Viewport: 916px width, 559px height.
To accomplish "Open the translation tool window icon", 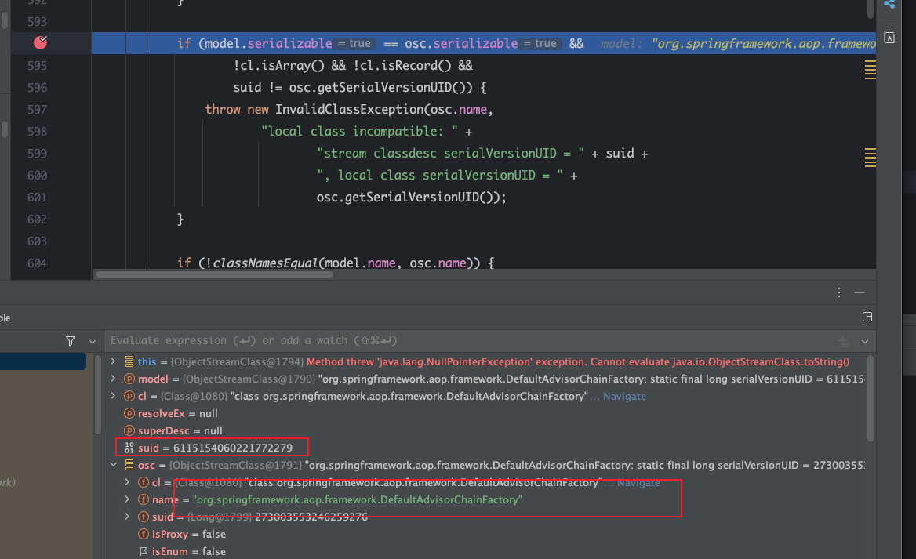I will 889,37.
